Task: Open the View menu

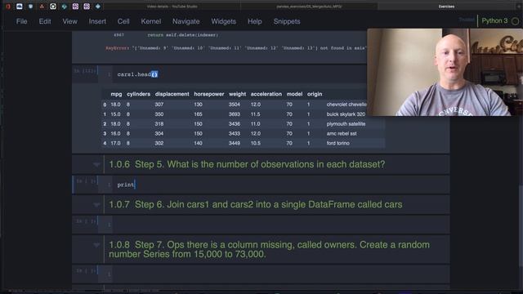Action: tap(69, 21)
